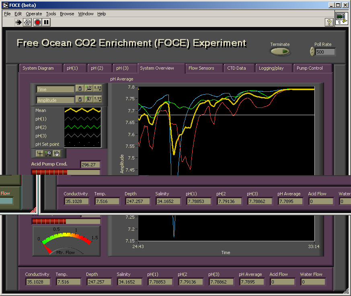This screenshot has width=351, height=296.
Task: Maximize the FOCE (beta) window
Action: pos(338,5)
